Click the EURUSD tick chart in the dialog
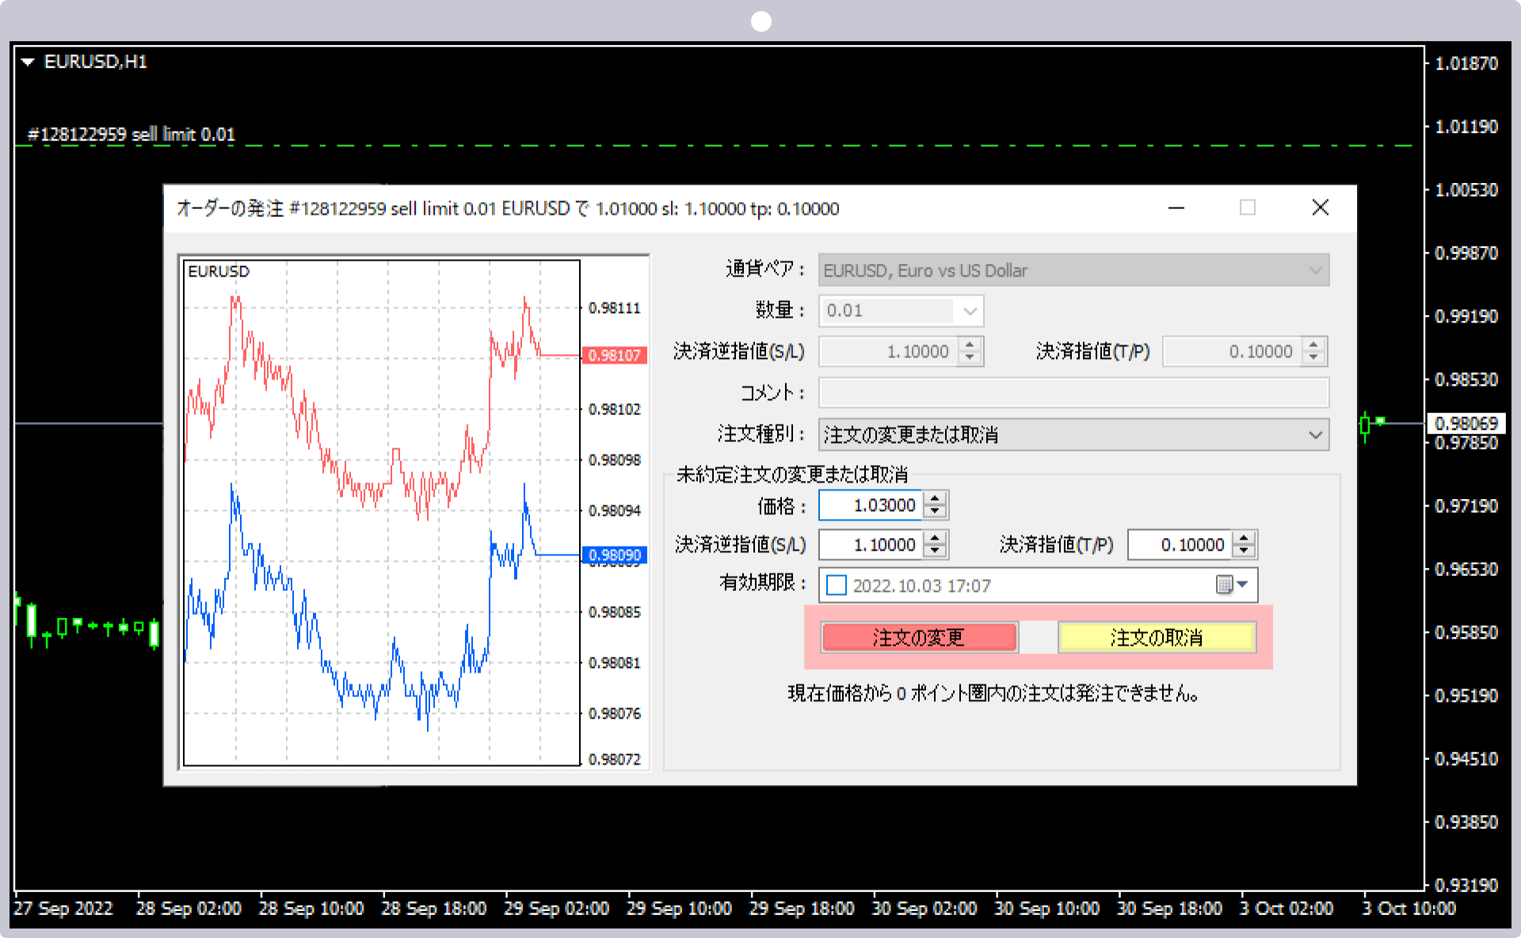 pos(382,513)
